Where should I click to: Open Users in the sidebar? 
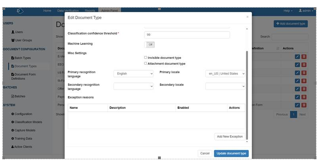click(x=19, y=32)
